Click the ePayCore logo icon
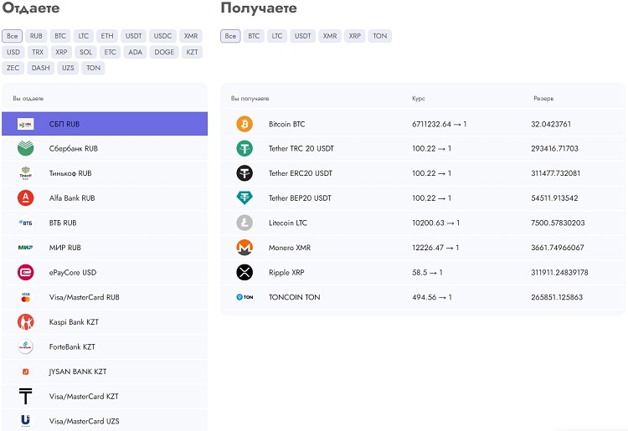Viewport: 628px width, 431px height. (26, 273)
